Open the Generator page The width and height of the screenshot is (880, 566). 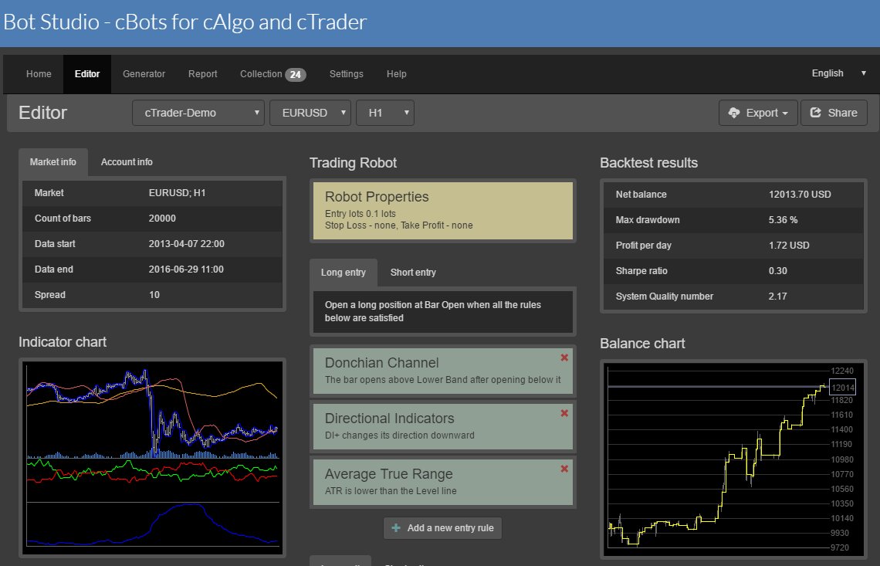click(144, 74)
